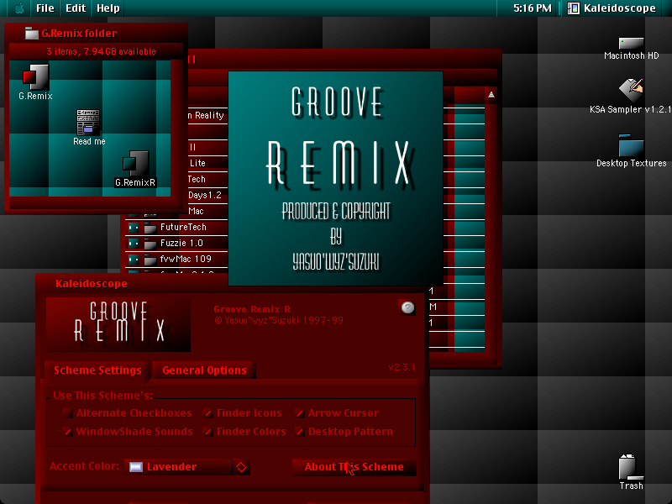Viewport: 672px width, 504px height.
Task: Open the Kaleidoscope application menu
Action: 612,8
